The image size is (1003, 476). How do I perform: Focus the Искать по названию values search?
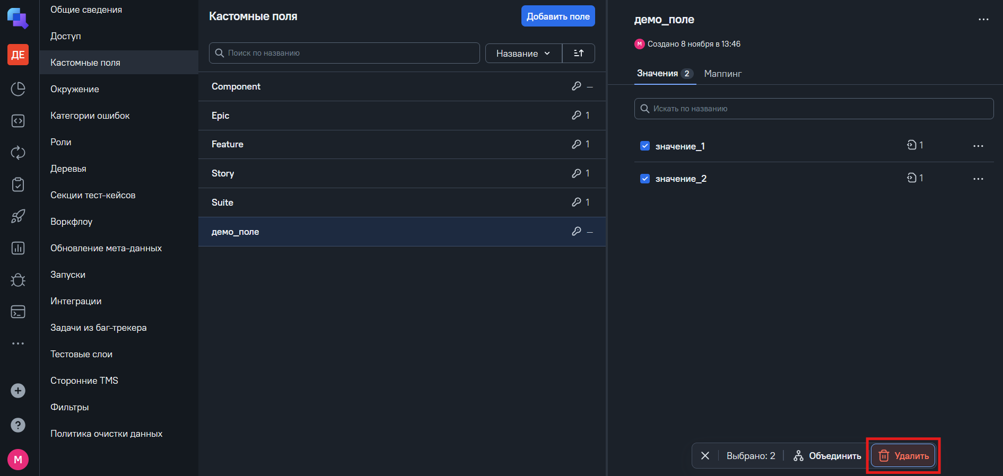814,109
